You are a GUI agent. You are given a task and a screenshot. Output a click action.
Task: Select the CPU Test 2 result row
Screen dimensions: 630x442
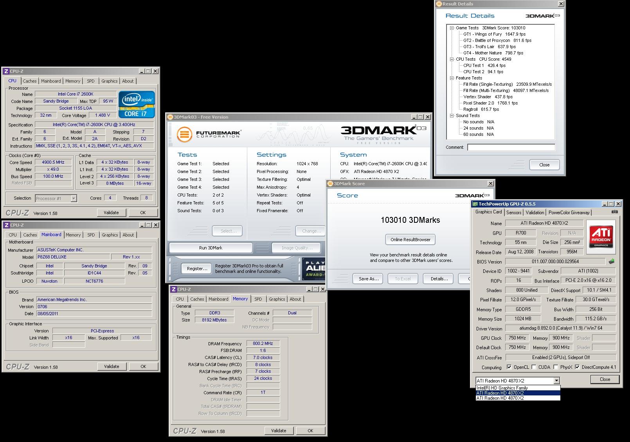[483, 72]
